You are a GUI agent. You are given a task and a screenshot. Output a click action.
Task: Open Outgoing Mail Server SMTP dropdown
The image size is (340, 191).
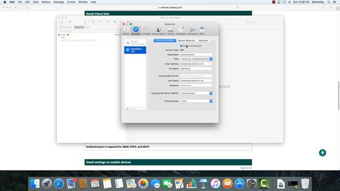tap(196, 93)
